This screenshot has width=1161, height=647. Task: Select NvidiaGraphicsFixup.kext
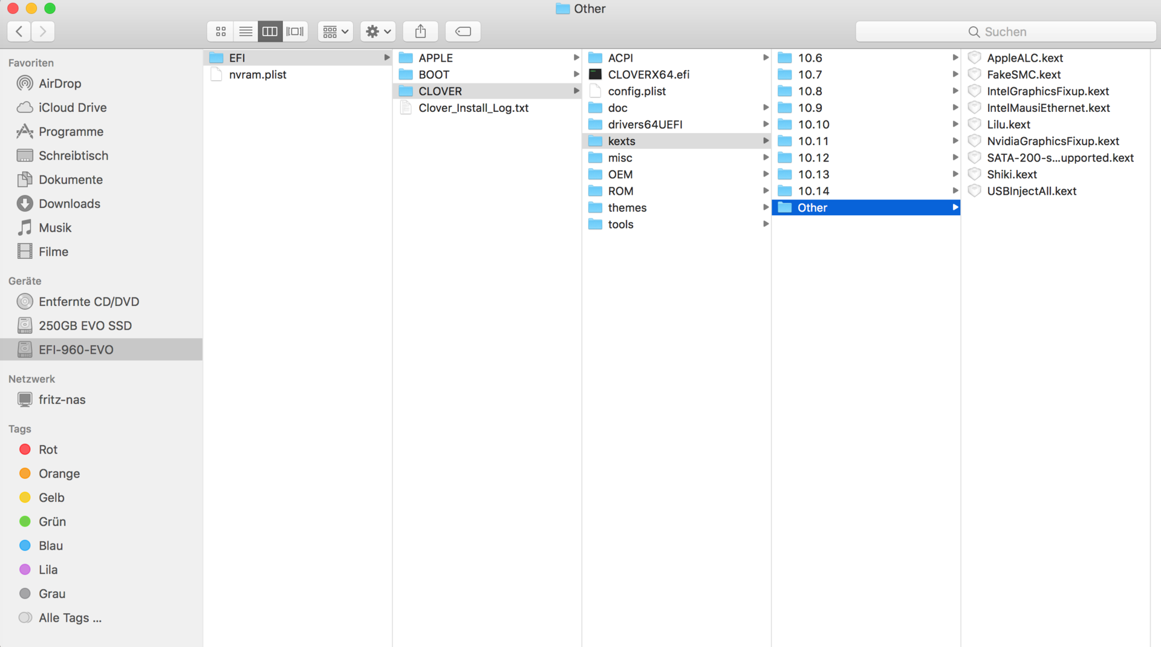point(1055,141)
